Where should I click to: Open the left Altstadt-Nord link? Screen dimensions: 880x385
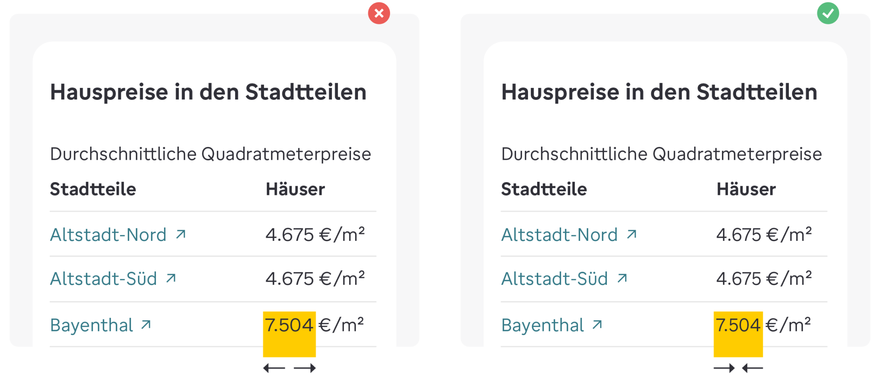pyautogui.click(x=118, y=234)
